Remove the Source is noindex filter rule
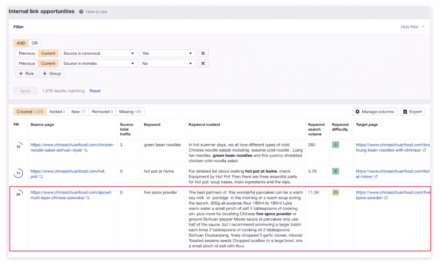Viewport: 439px width, 262px height. (x=203, y=63)
